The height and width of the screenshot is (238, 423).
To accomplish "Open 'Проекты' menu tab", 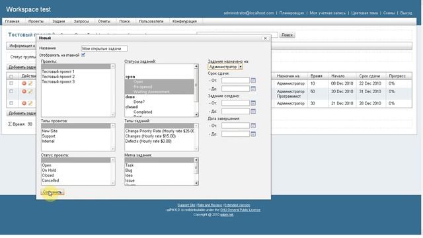I will [36, 21].
